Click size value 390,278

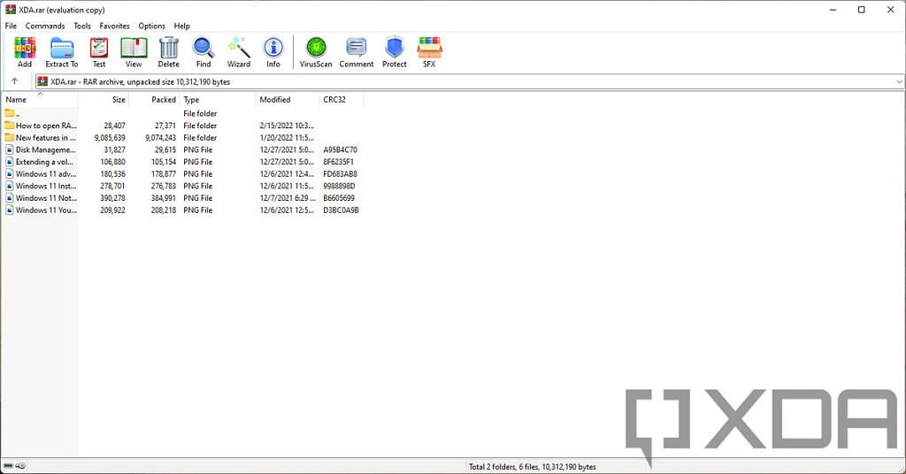[x=112, y=198]
